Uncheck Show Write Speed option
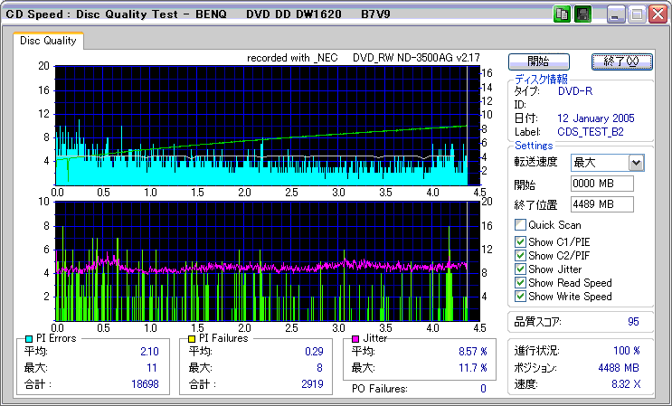 pos(520,296)
